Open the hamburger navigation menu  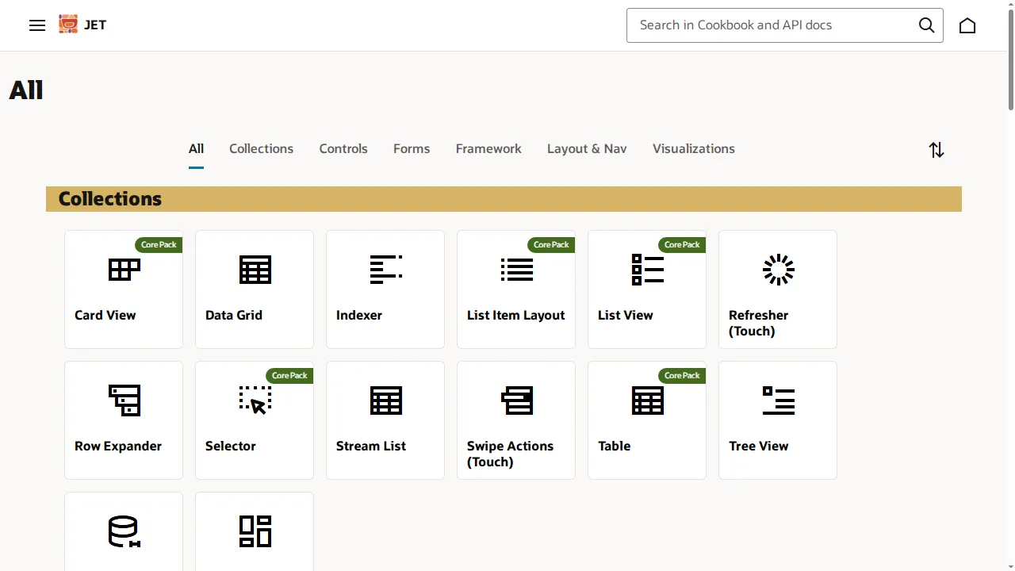tap(37, 25)
